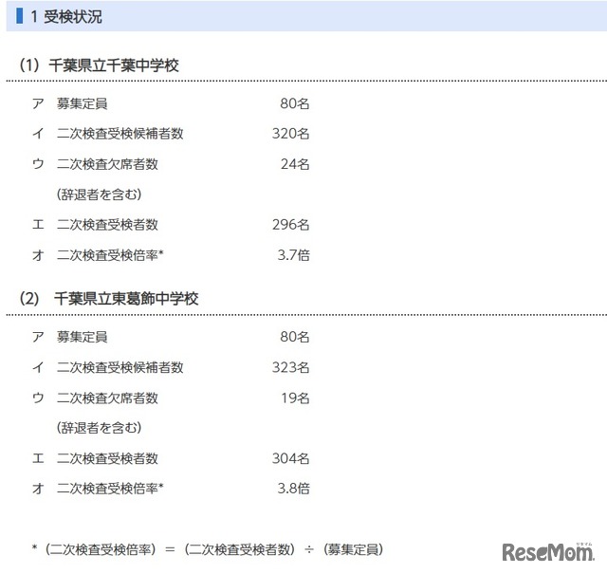Select the 323名 candidate count value
The height and width of the screenshot is (574, 607).
290,367
